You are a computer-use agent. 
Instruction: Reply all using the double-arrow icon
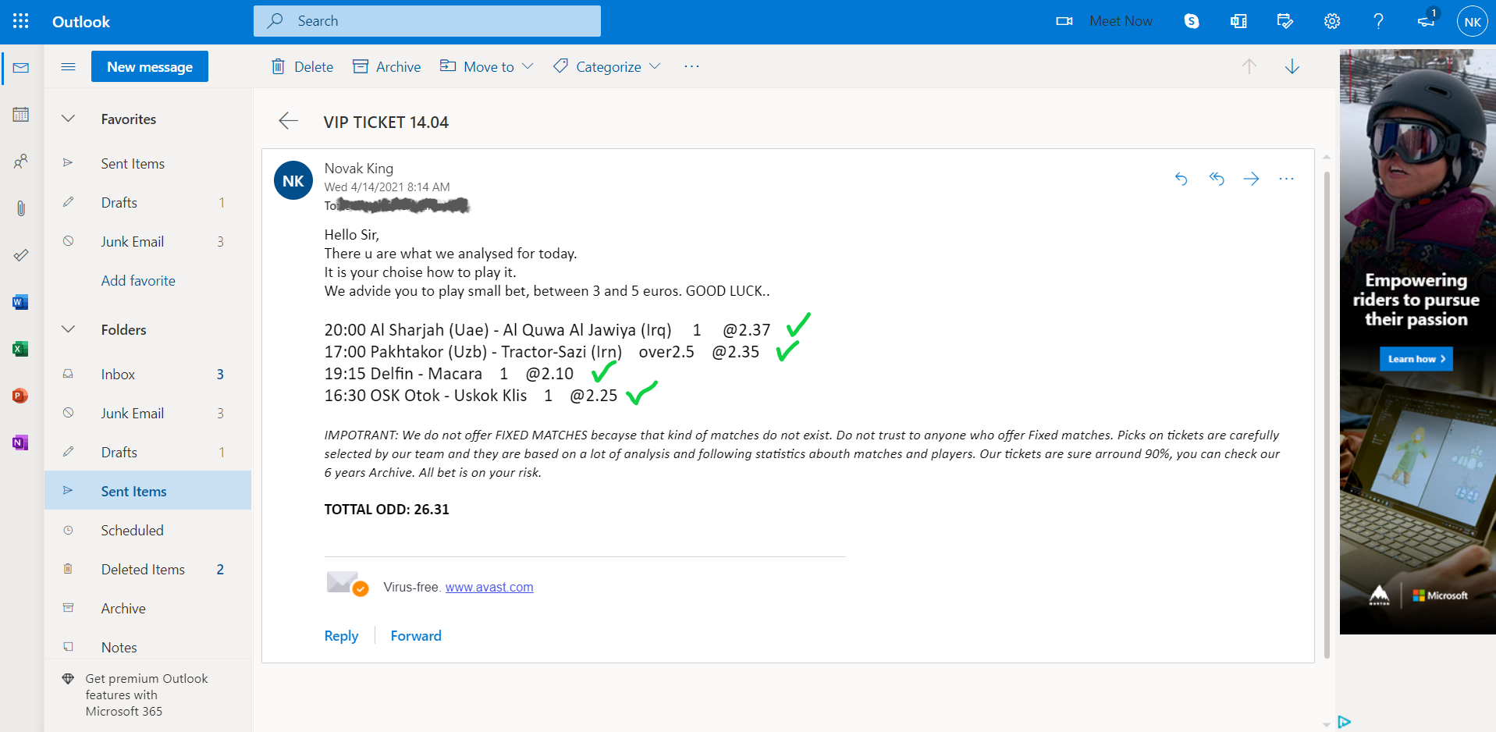pos(1217,179)
